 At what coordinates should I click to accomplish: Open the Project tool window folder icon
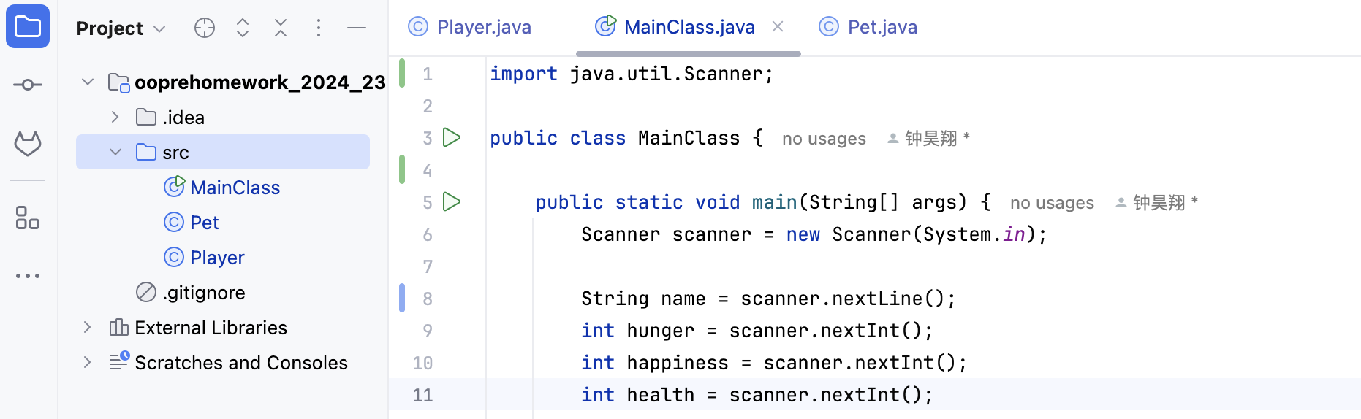point(28,27)
